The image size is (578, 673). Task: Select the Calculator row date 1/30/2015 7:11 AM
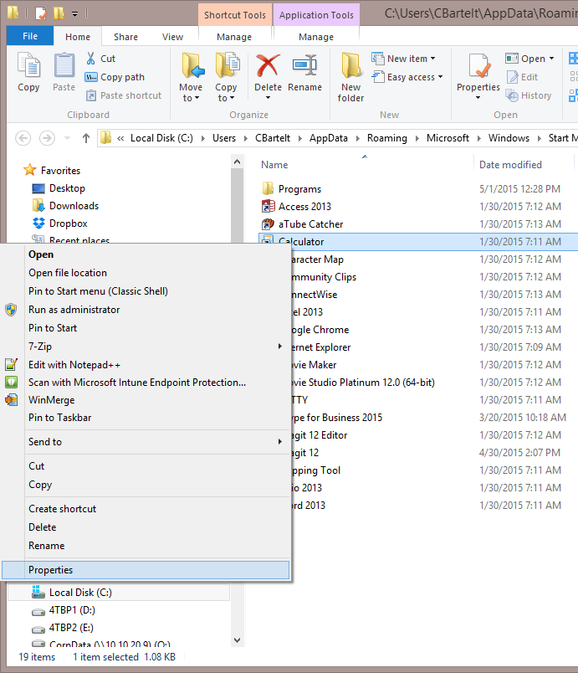[x=520, y=242]
